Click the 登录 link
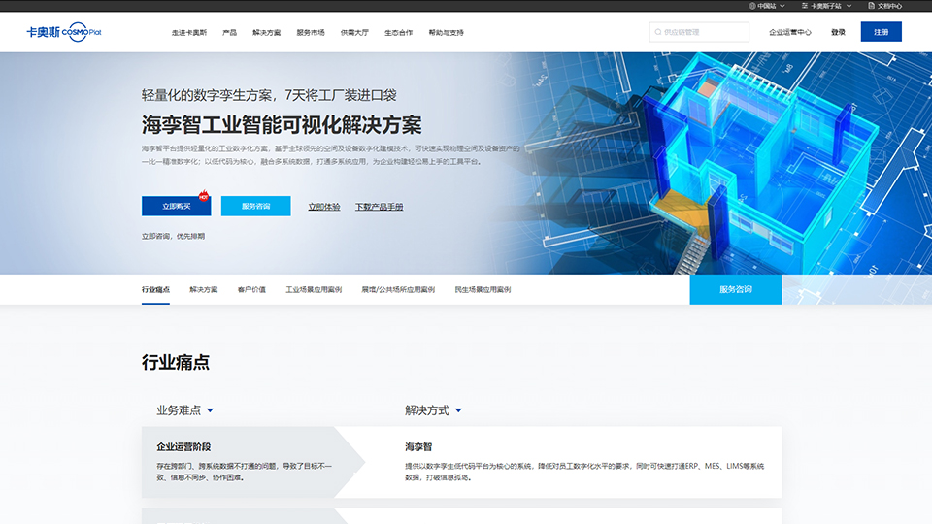This screenshot has height=524, width=932. click(838, 32)
